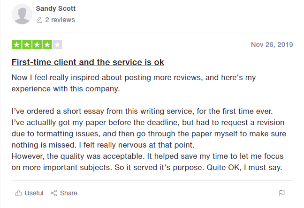Click the share network icon
Screen dimensions: 304x208
click(53, 193)
